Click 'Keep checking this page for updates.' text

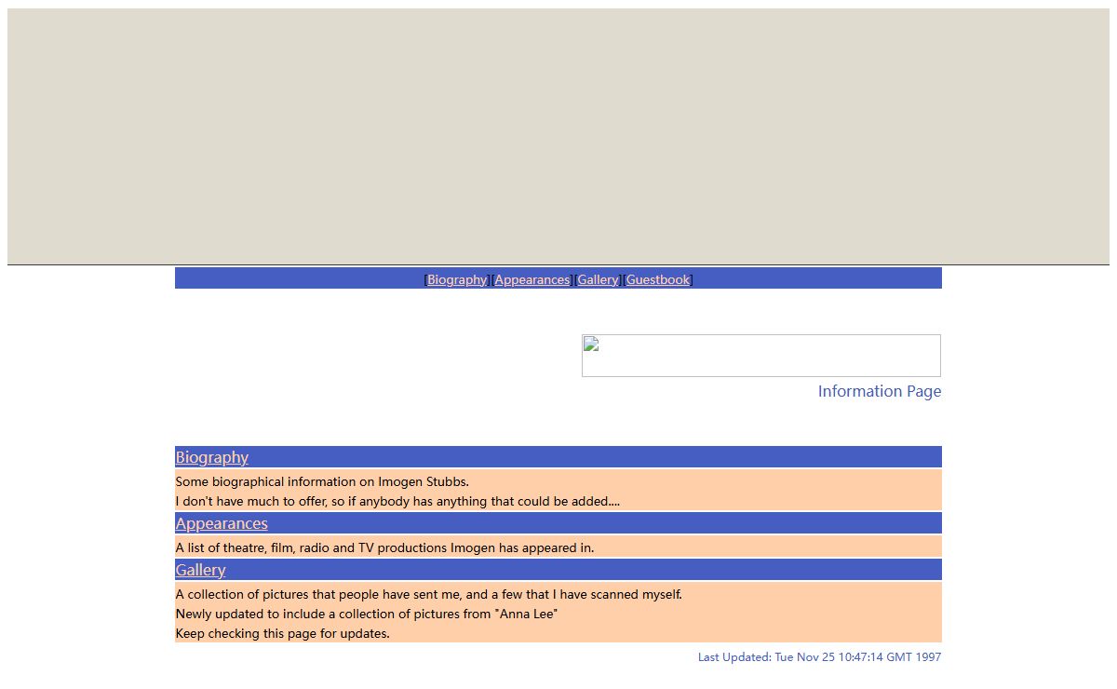[283, 633]
